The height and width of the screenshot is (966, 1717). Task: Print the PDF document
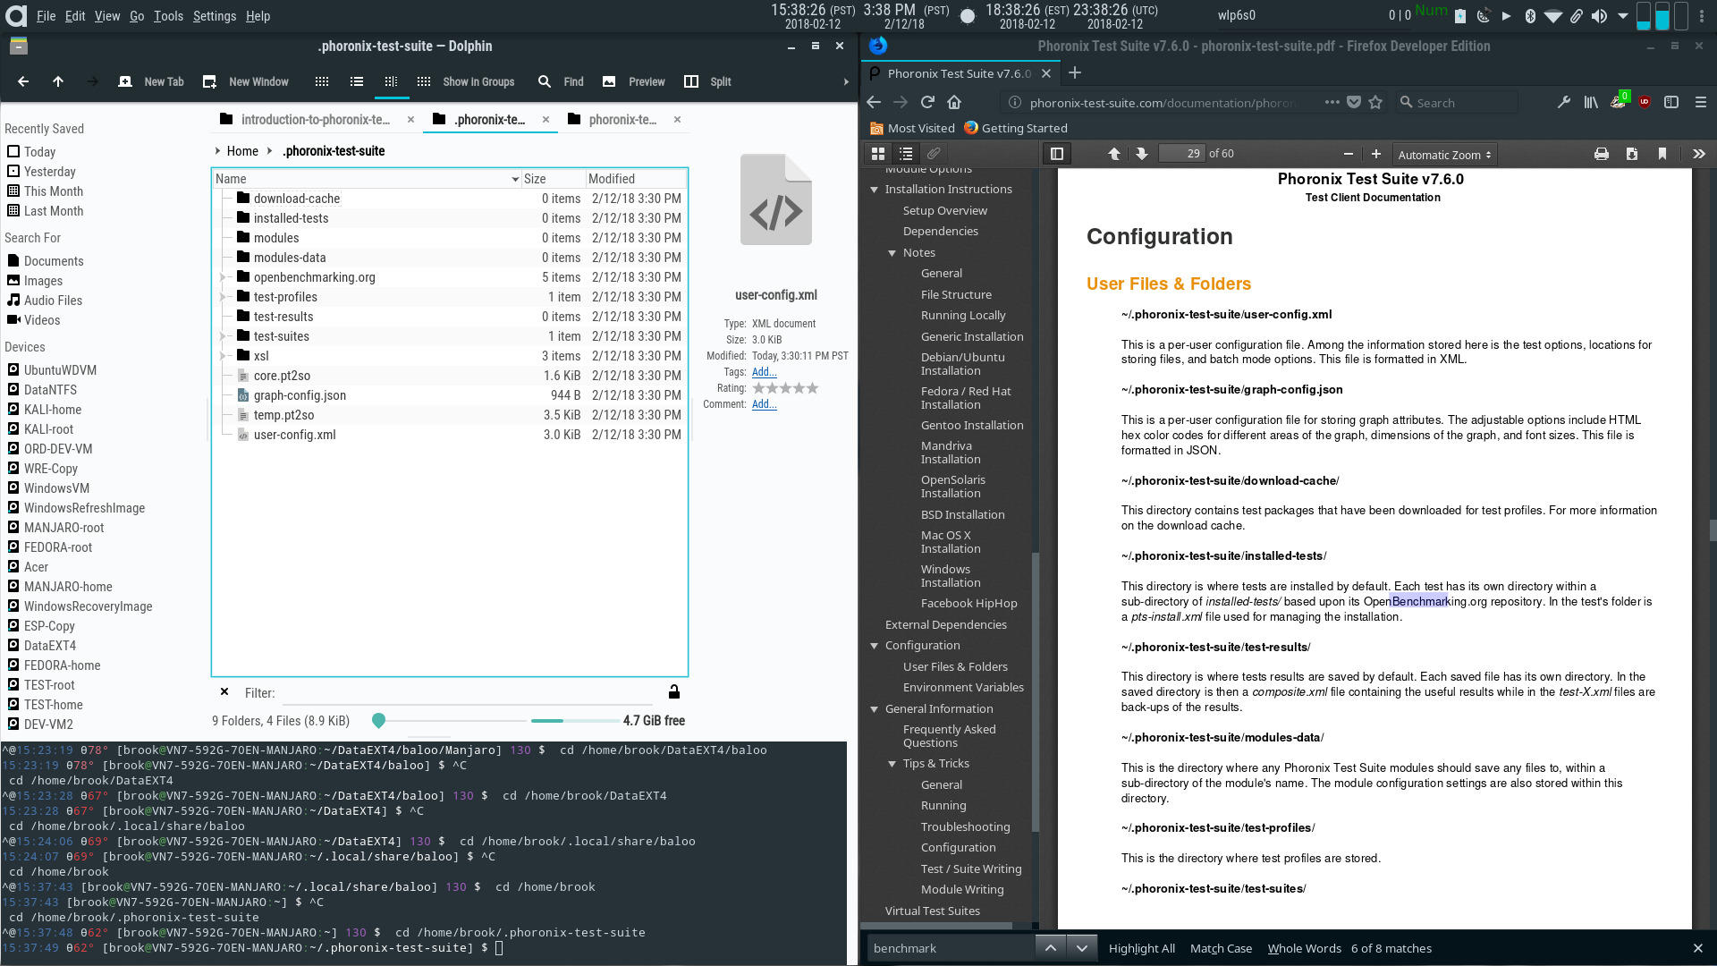[x=1602, y=154]
